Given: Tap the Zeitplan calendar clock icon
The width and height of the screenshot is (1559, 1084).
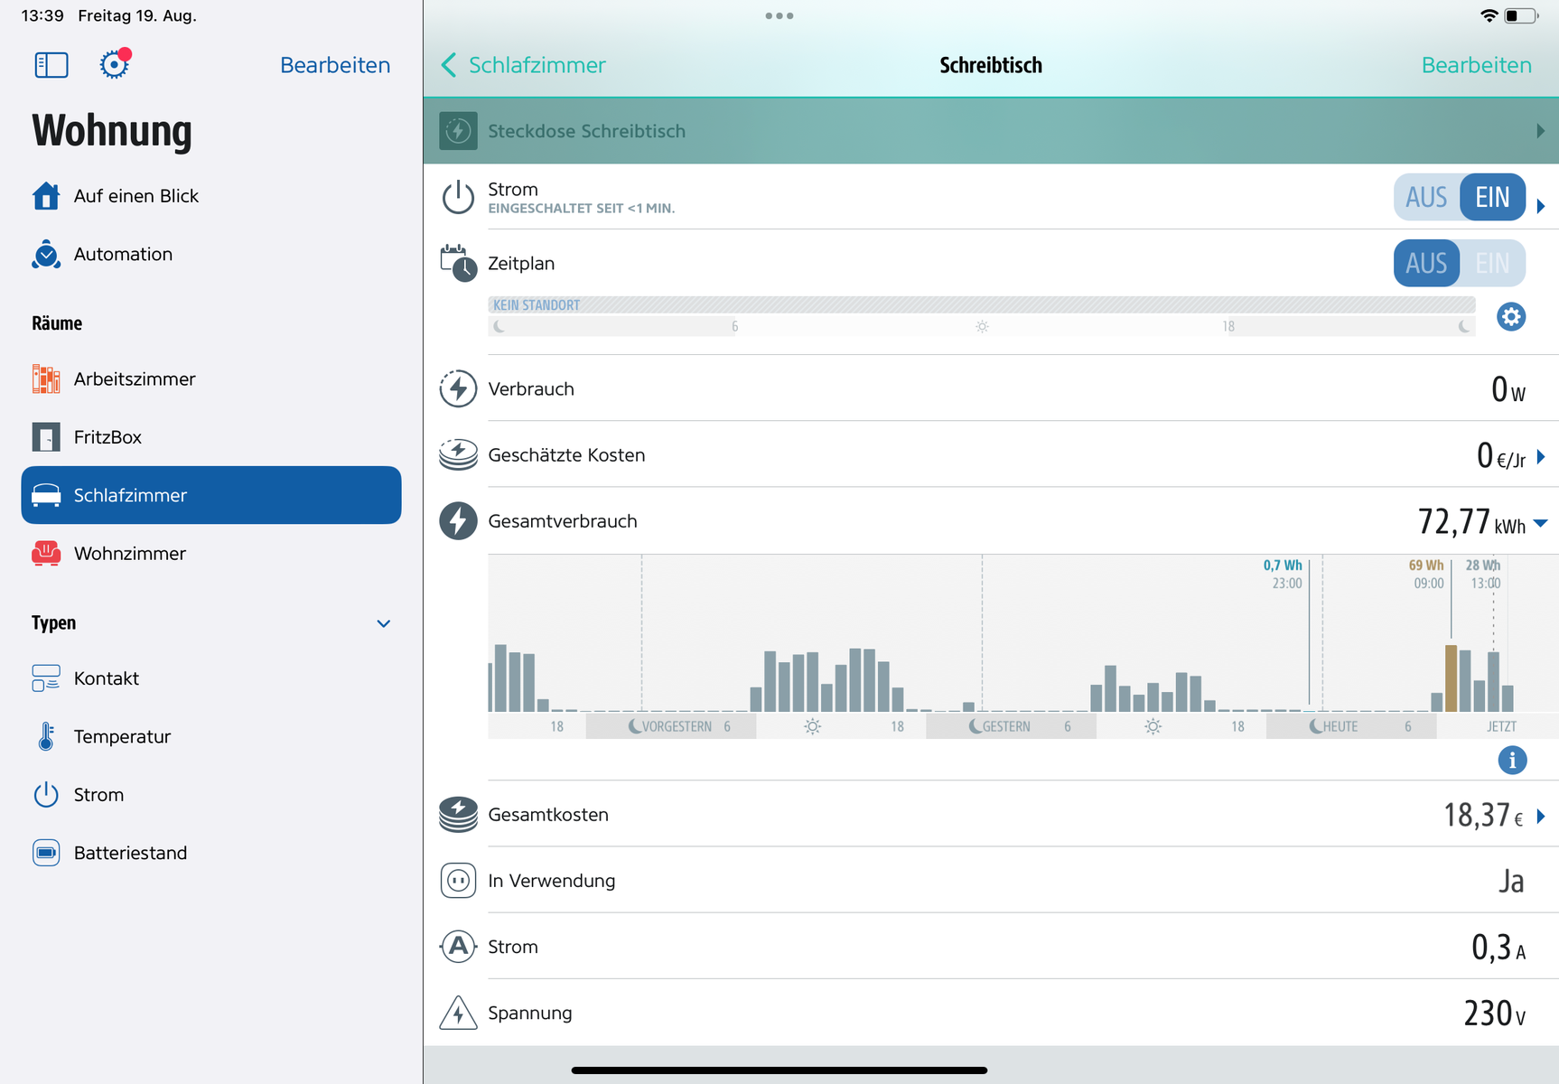Looking at the screenshot, I should coord(458,263).
